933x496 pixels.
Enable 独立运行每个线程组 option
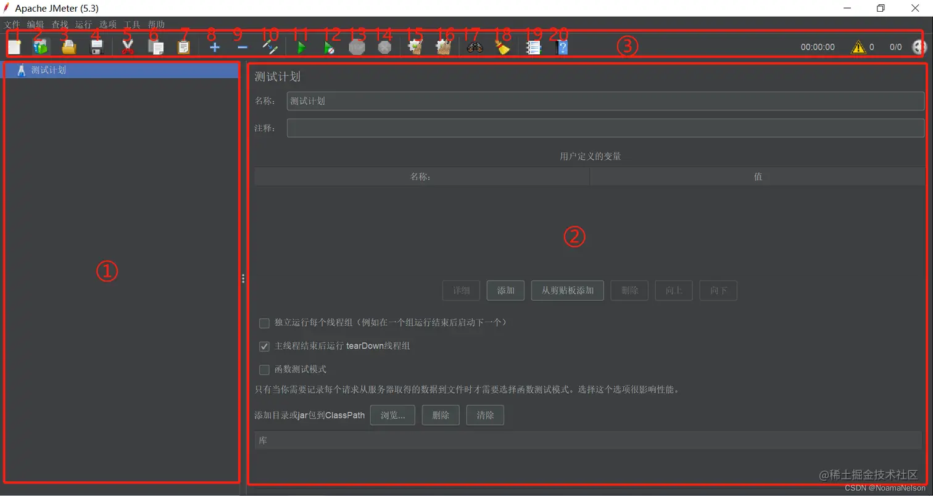tap(264, 322)
